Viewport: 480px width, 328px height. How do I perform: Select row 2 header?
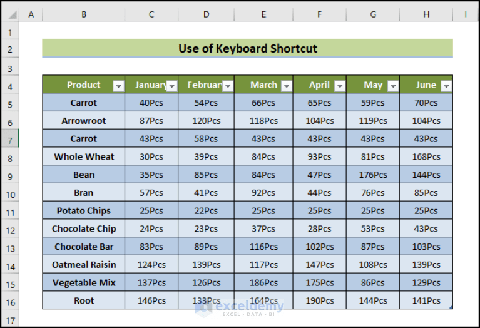tap(10, 49)
